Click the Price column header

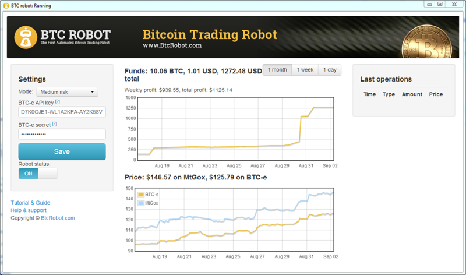coord(436,94)
